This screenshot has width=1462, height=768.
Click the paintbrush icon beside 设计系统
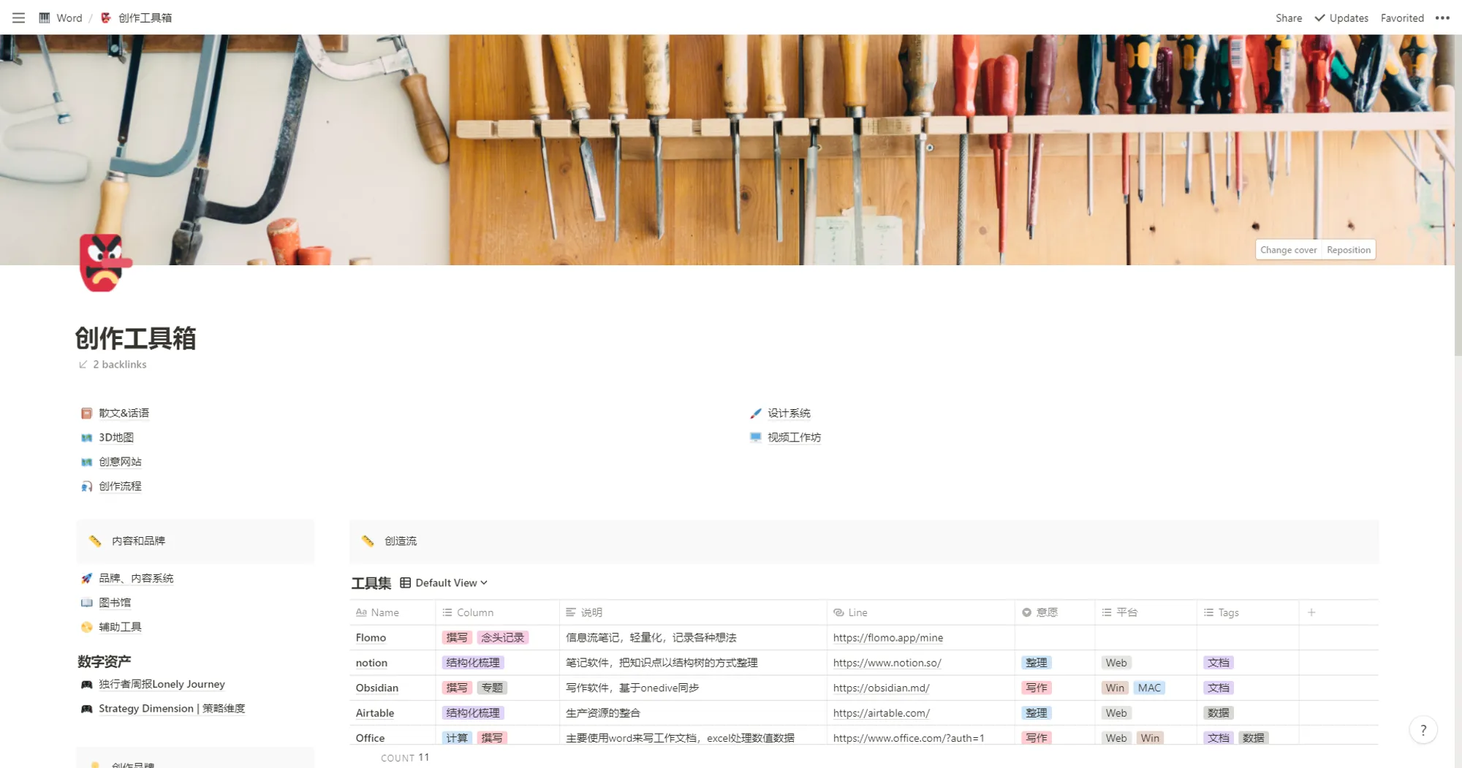(755, 413)
